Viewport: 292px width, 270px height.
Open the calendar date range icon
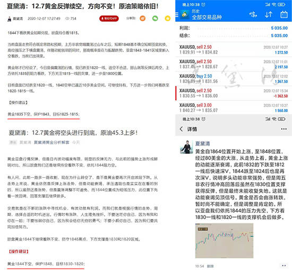click(284, 14)
